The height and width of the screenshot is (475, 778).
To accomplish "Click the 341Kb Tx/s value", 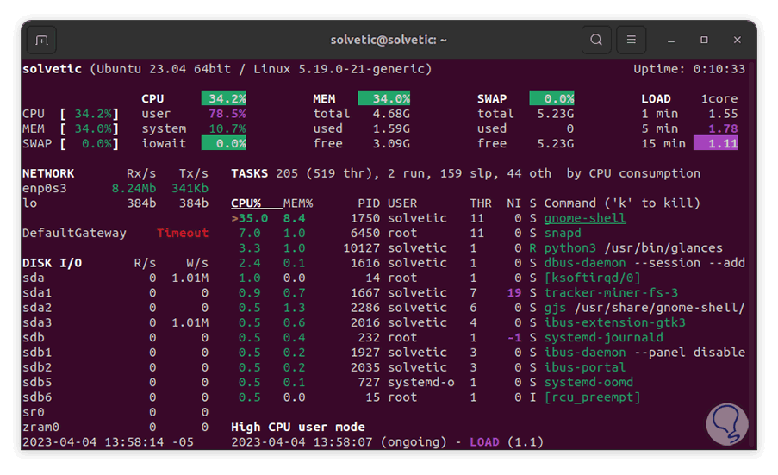I will (x=190, y=188).
